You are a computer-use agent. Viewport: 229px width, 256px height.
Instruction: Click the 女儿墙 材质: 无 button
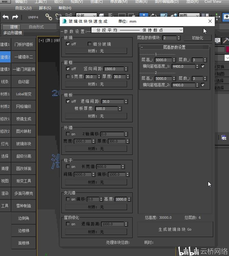96,207
